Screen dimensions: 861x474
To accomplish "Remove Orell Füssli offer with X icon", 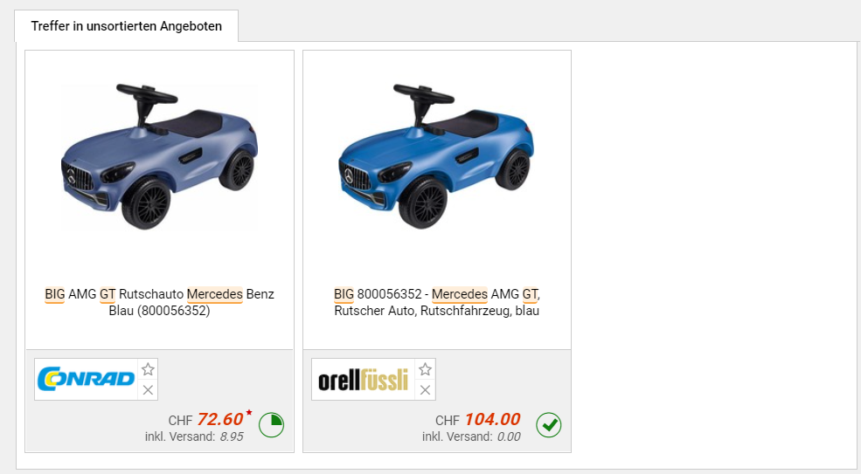I will [x=425, y=390].
